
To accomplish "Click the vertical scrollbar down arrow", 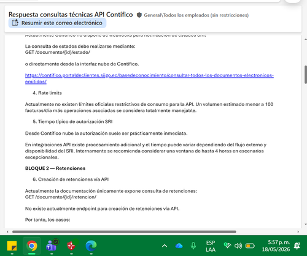I will tap(306, 224).
